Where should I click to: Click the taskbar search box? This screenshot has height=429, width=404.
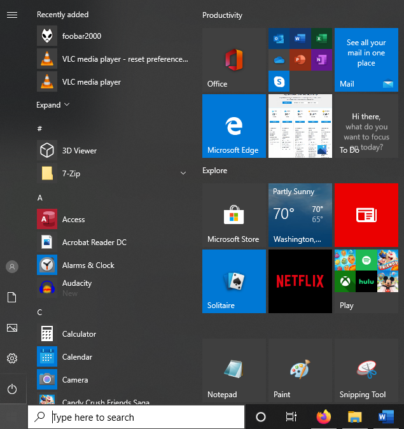click(136, 418)
